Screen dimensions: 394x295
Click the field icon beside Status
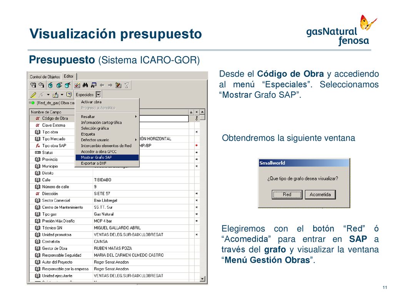pyautogui.click(x=38, y=152)
